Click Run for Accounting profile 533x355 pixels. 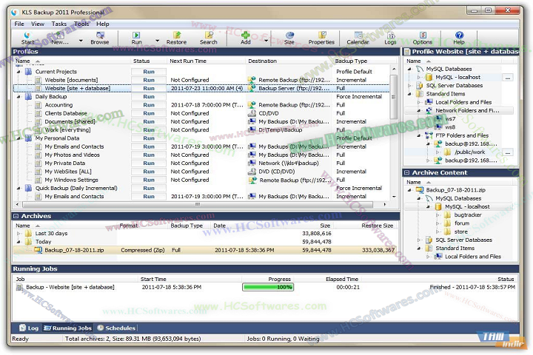149,105
